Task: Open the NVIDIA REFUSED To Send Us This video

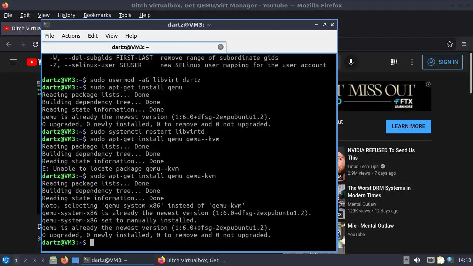Action: pos(381,154)
